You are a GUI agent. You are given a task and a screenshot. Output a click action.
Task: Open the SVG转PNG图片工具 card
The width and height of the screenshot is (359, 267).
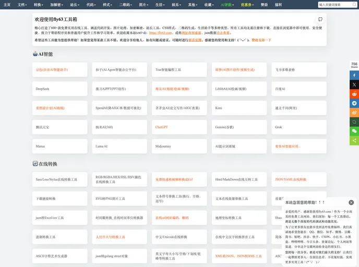pyautogui.click(x=119, y=199)
